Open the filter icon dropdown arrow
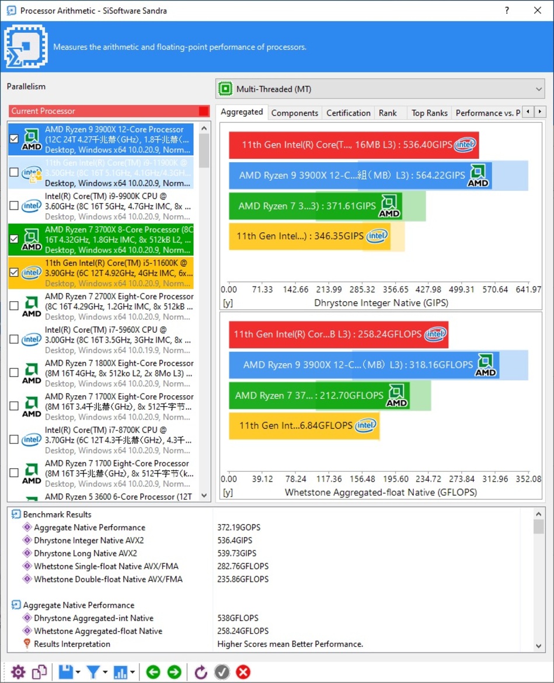This screenshot has height=683, width=554. pyautogui.click(x=105, y=672)
